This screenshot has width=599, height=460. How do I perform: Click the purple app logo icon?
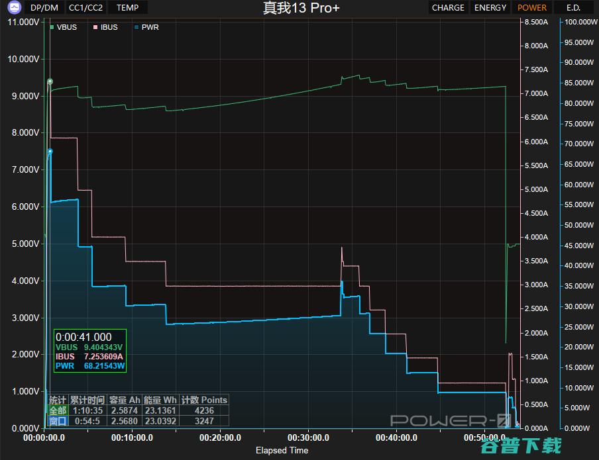coord(14,7)
